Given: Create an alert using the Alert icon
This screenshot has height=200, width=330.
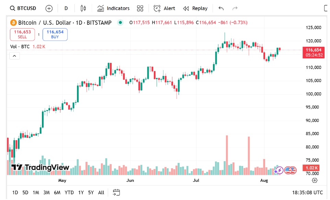Looking at the screenshot, I should [x=164, y=8].
